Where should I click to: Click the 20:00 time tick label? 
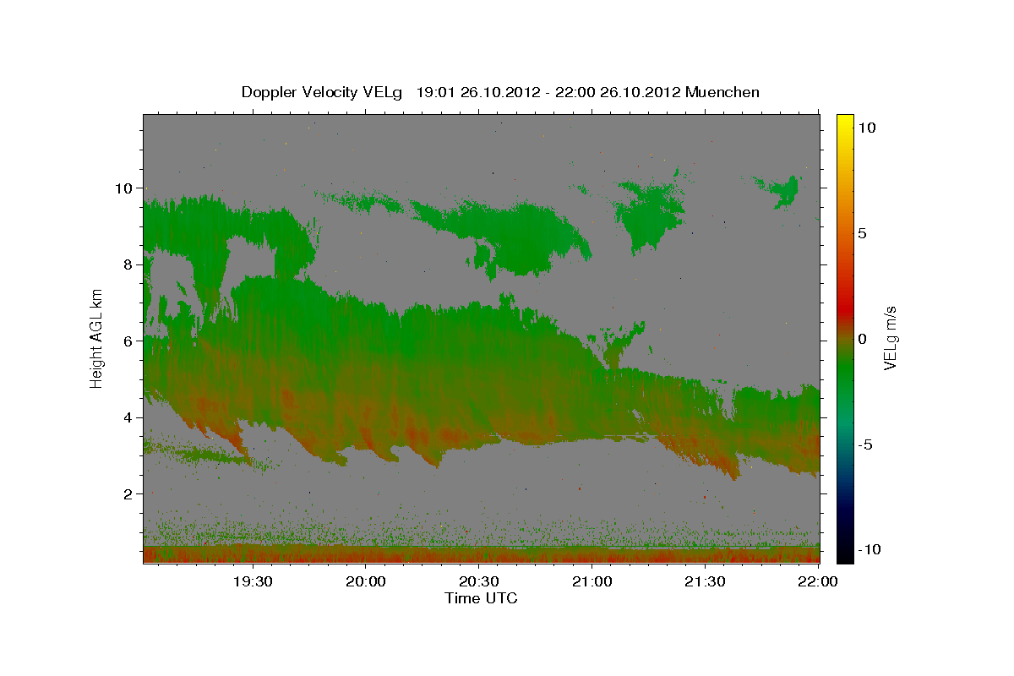coord(365,581)
